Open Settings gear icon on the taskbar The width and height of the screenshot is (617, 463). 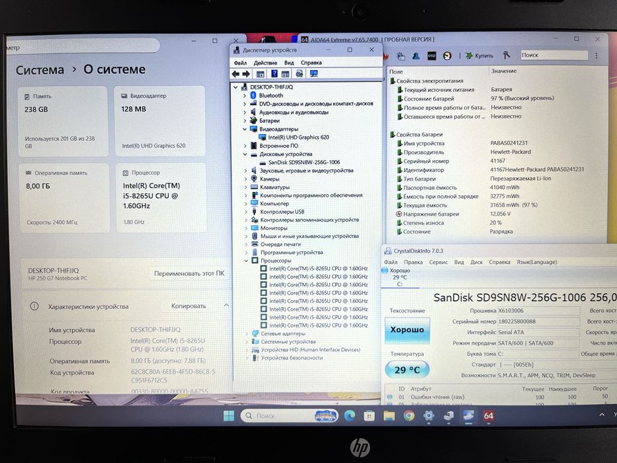click(x=429, y=415)
